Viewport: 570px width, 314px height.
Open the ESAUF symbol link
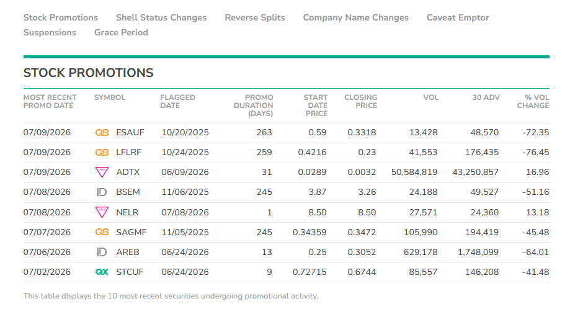click(x=130, y=132)
